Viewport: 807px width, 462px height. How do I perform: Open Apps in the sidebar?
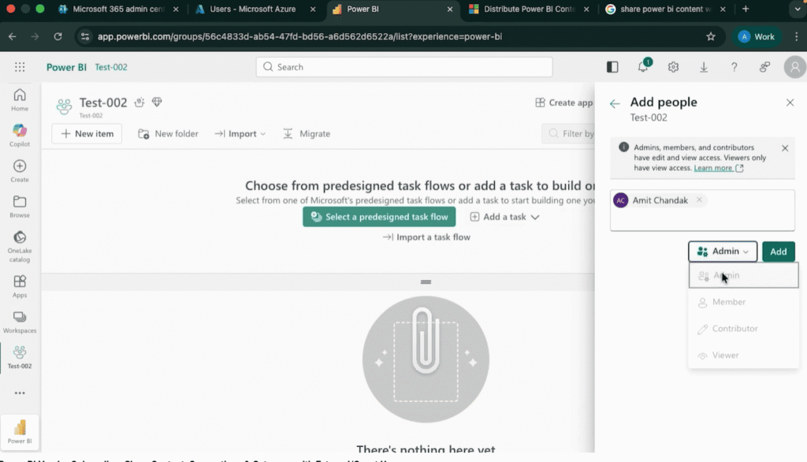(x=20, y=286)
